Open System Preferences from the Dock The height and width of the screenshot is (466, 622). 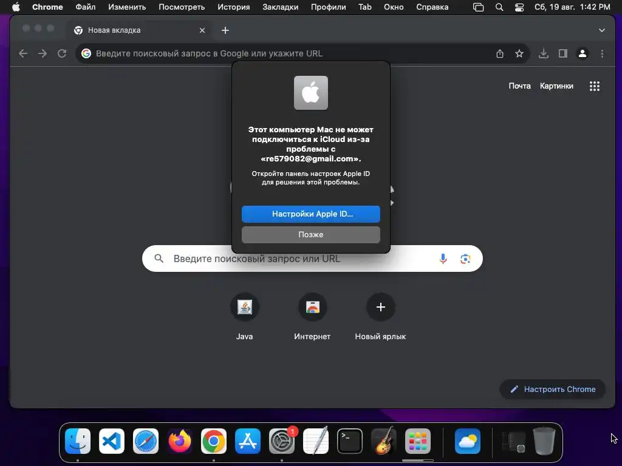coord(282,441)
